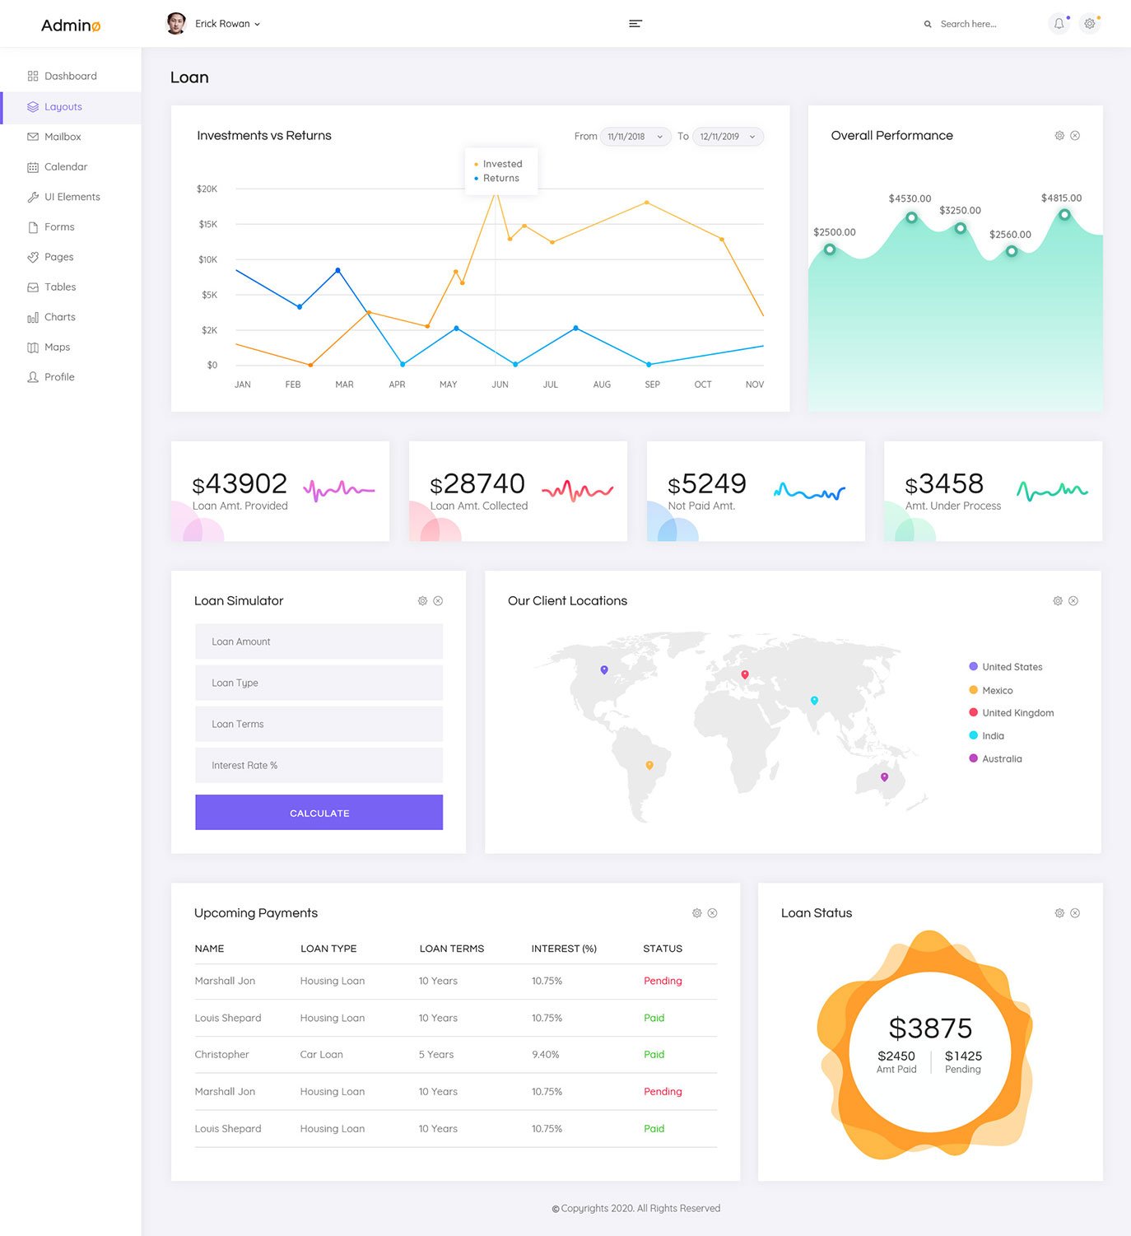Open settings gear on Upcoming Payments card
Image resolution: width=1131 pixels, height=1236 pixels.
tap(697, 913)
